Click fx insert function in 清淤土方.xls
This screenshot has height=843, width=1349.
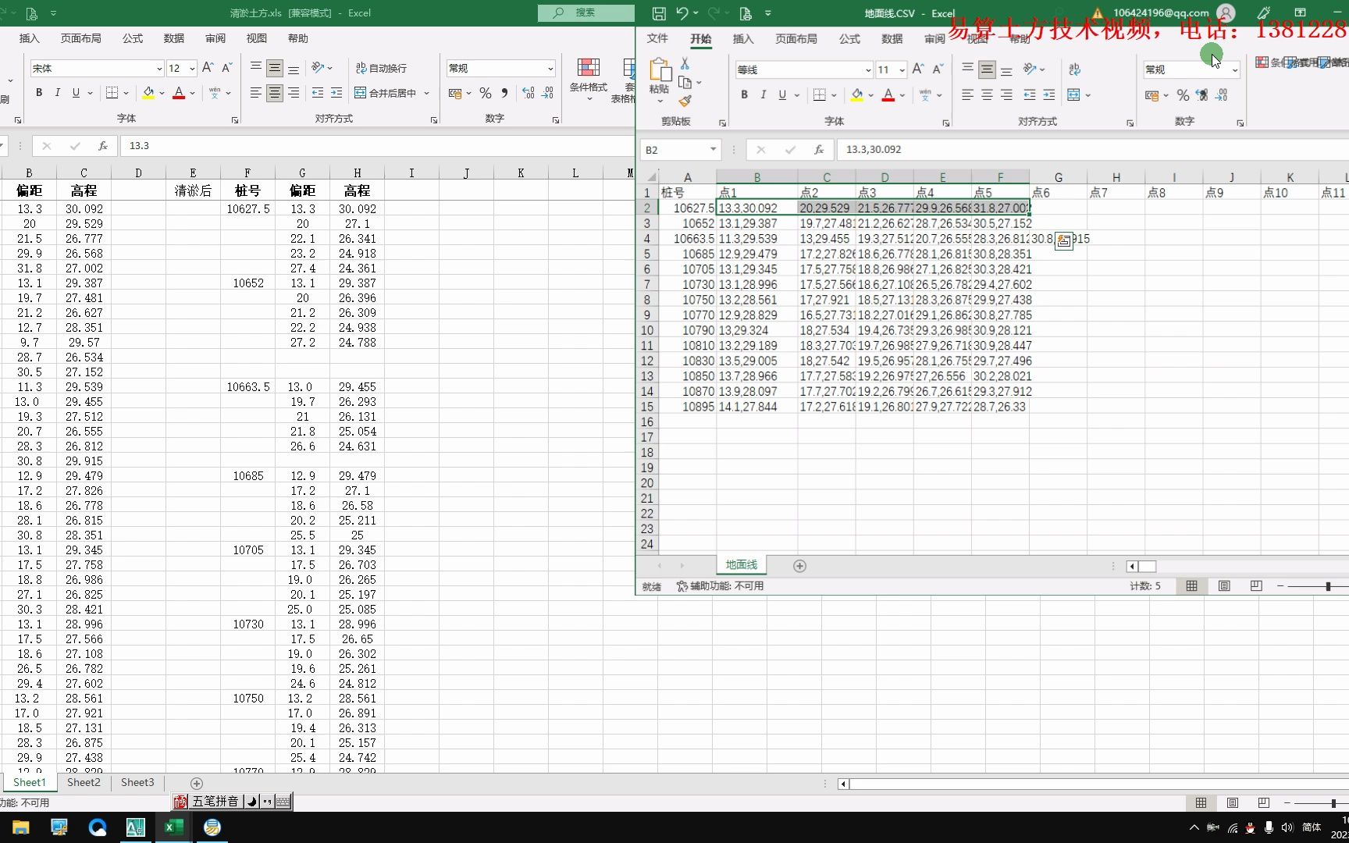[102, 146]
